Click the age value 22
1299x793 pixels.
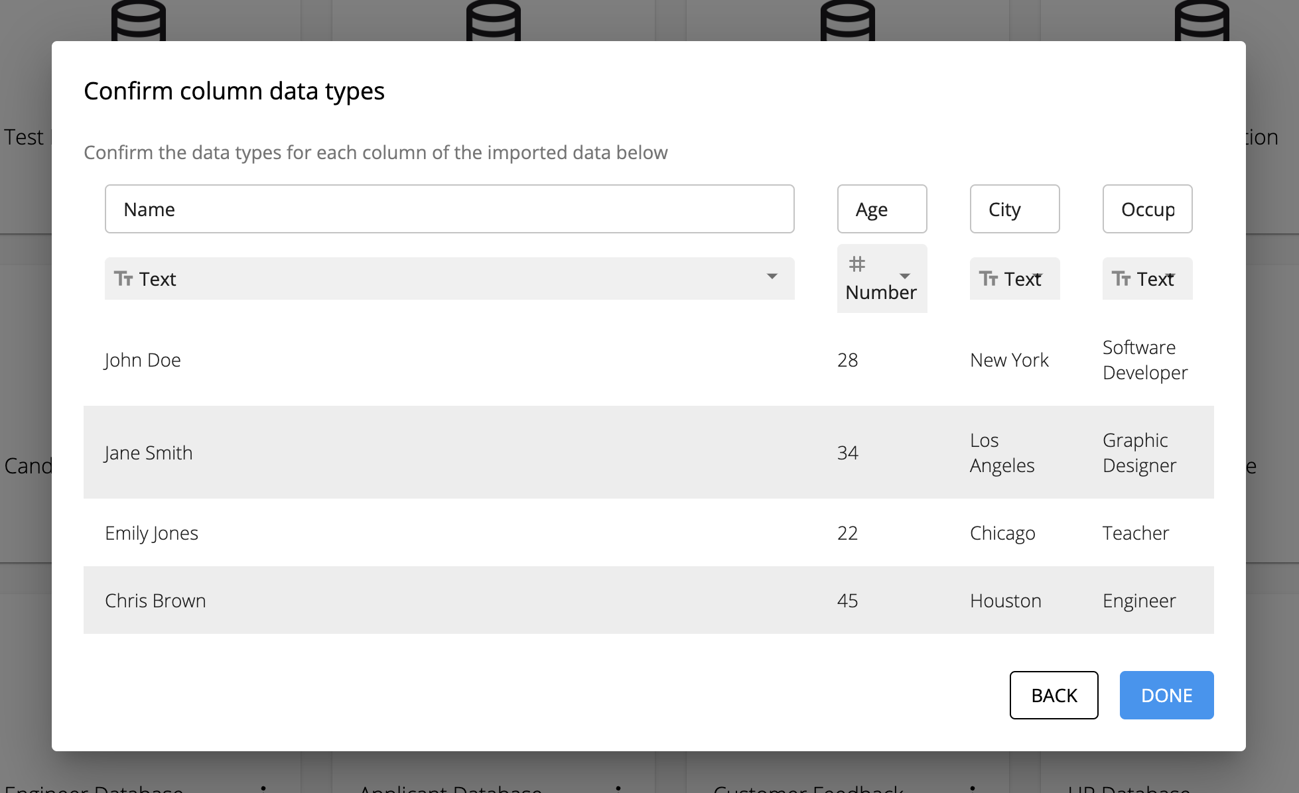847,533
